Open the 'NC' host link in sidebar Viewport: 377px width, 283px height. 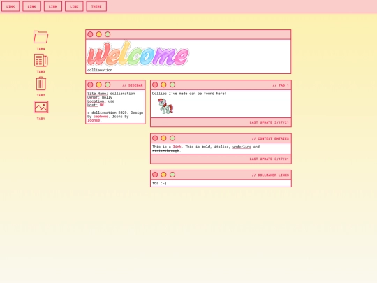click(x=102, y=105)
